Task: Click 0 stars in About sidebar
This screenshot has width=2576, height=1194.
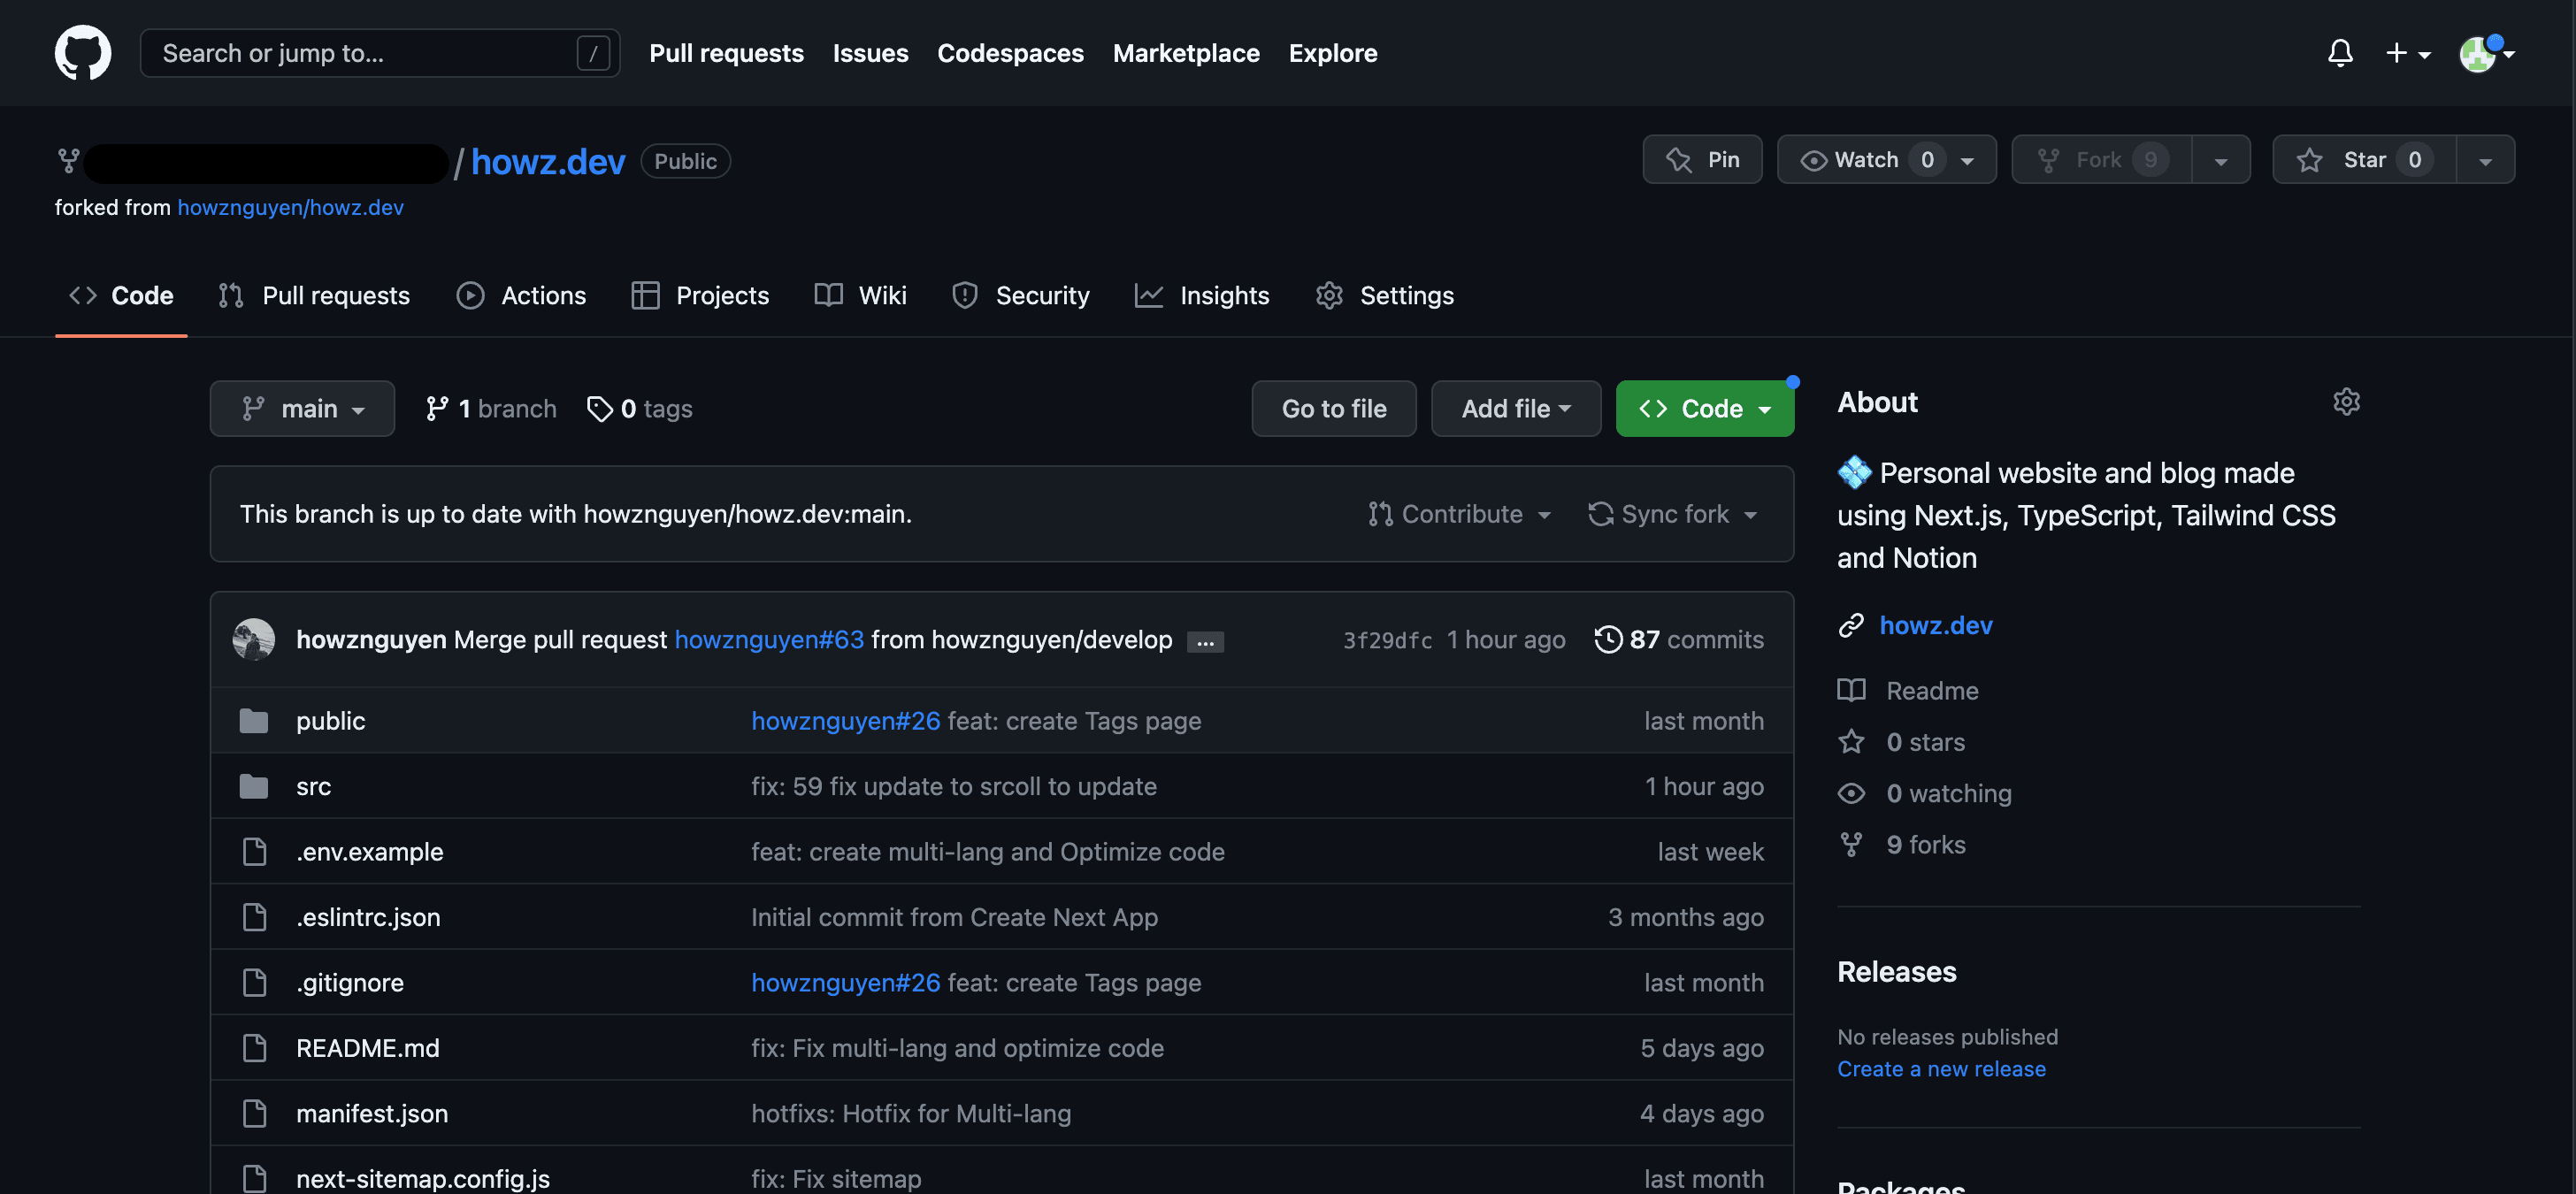Action: point(1902,741)
